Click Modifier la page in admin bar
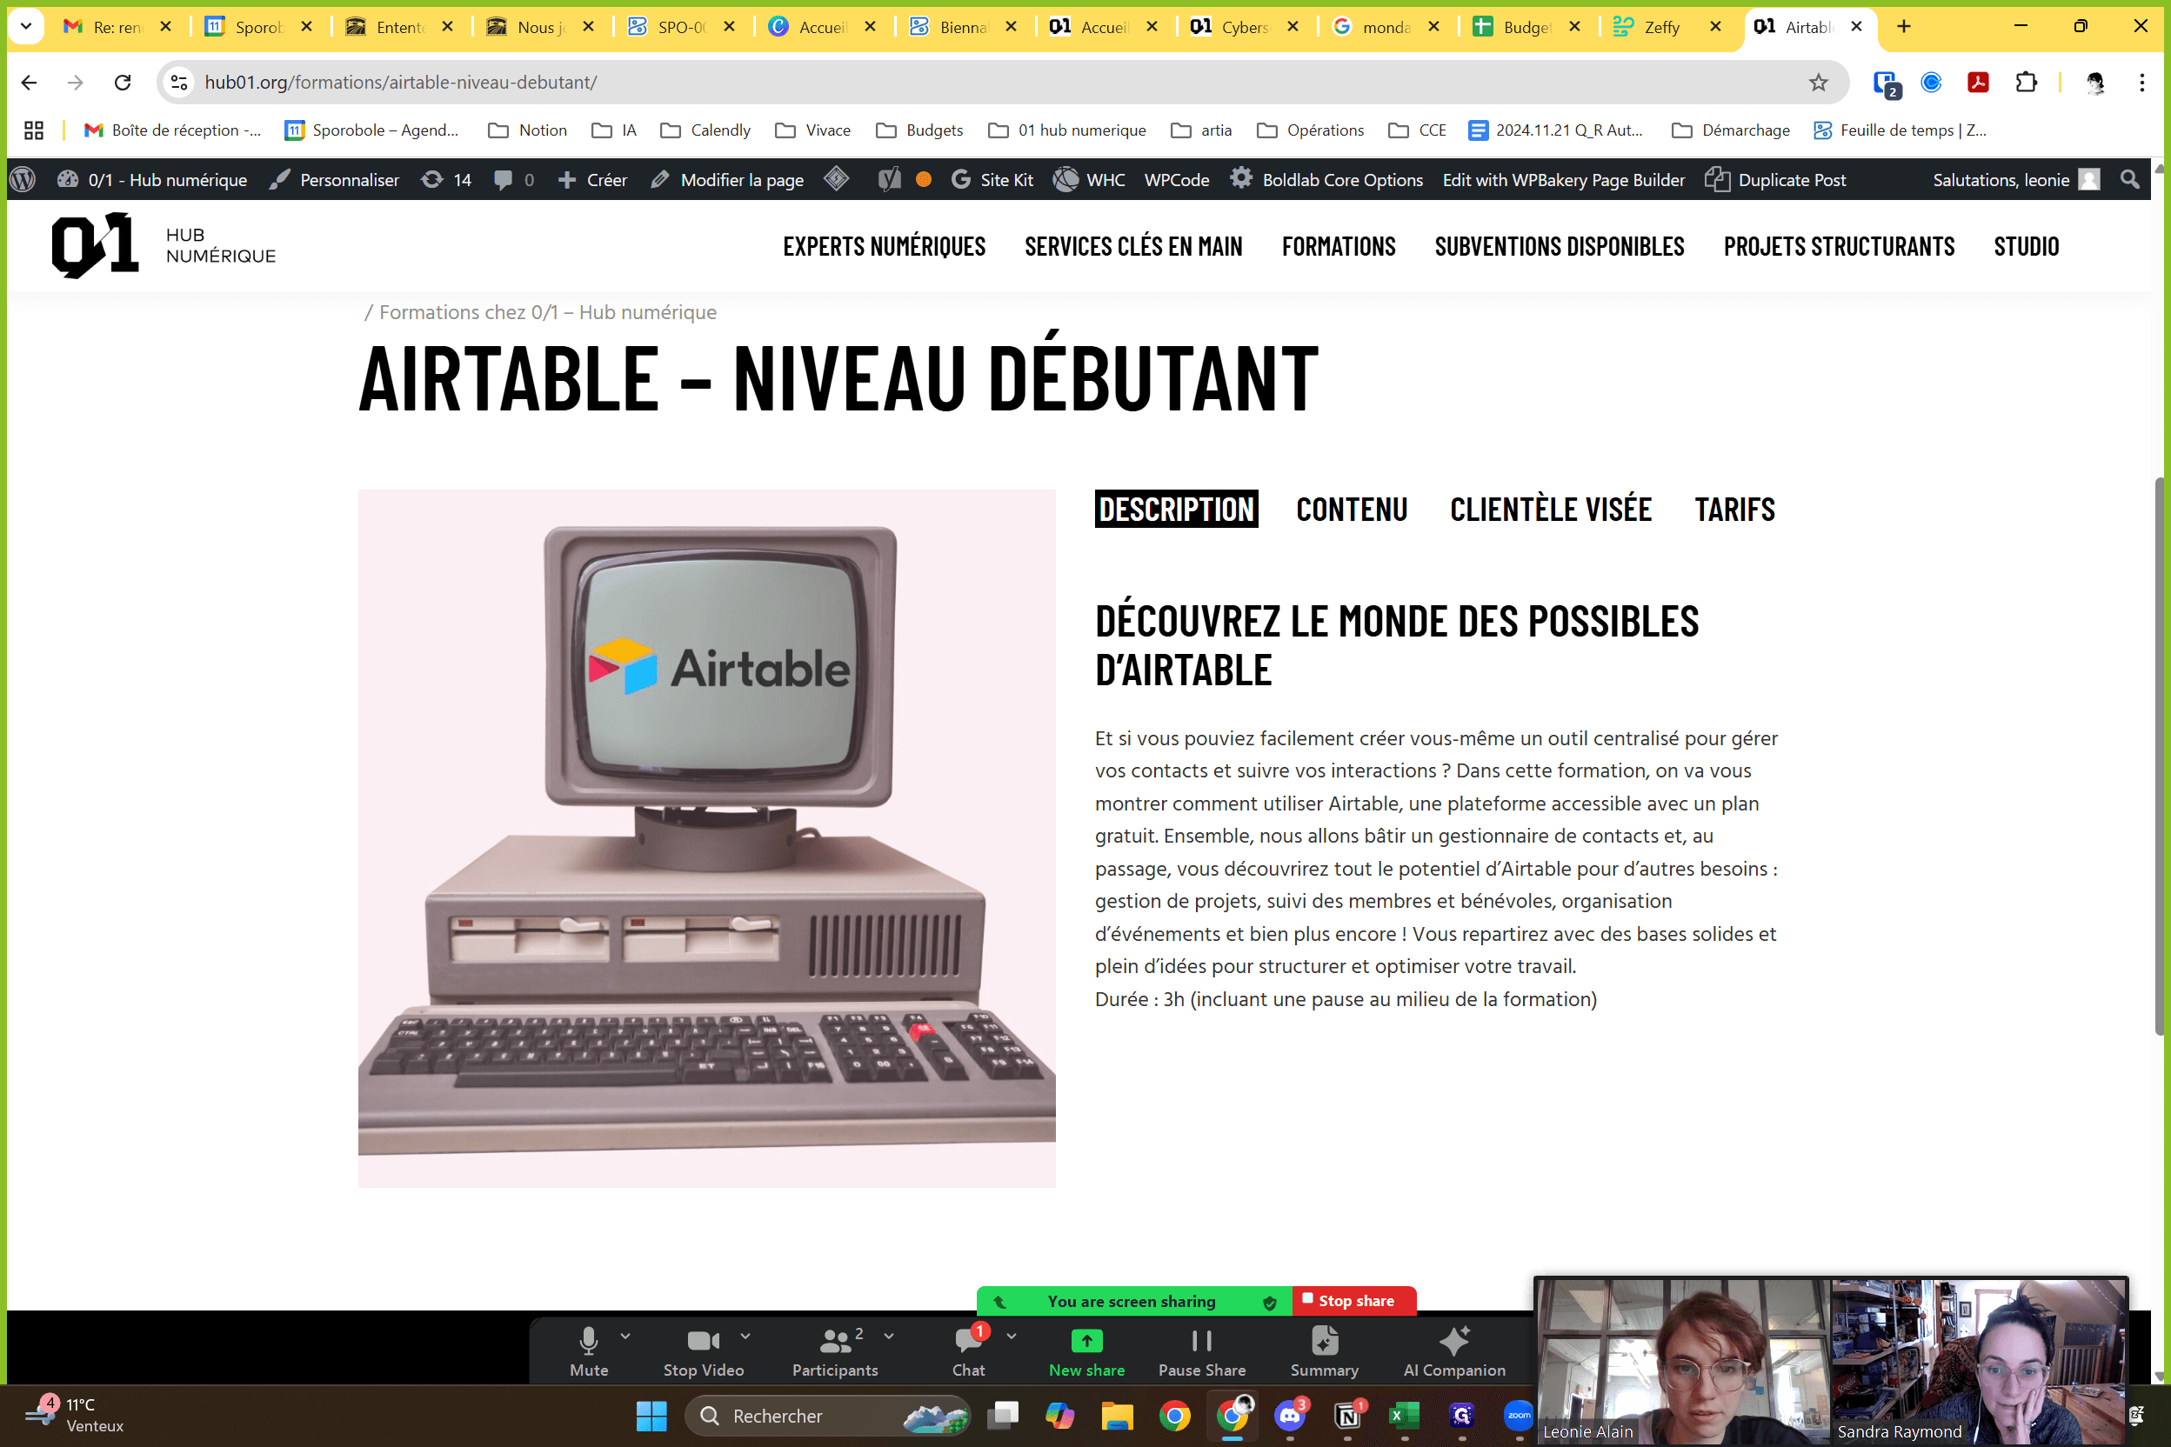This screenshot has width=2171, height=1447. [x=727, y=180]
